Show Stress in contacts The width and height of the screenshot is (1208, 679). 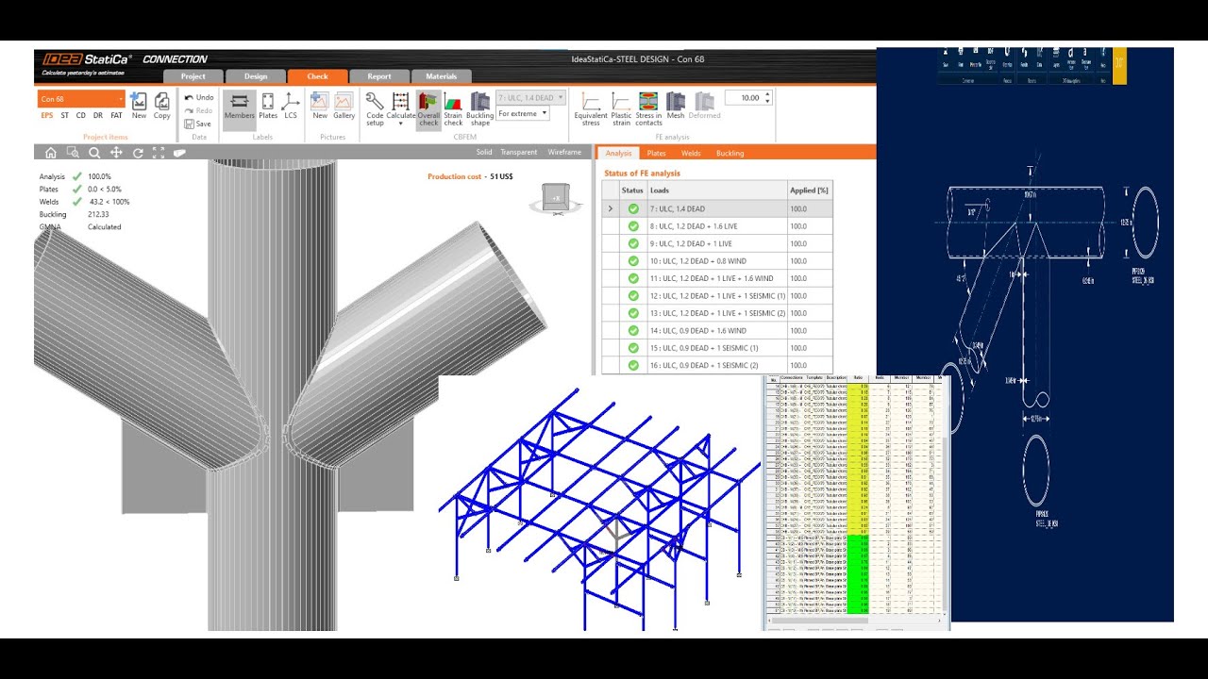pos(648,108)
